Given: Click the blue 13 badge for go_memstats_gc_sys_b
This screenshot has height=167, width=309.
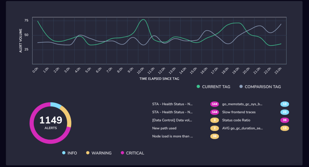Looking at the screenshot, I should [x=285, y=104].
